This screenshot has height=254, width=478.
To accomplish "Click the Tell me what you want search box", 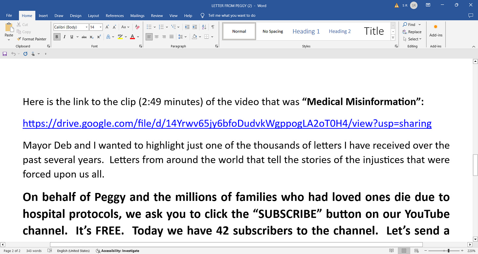I will 231,16.
